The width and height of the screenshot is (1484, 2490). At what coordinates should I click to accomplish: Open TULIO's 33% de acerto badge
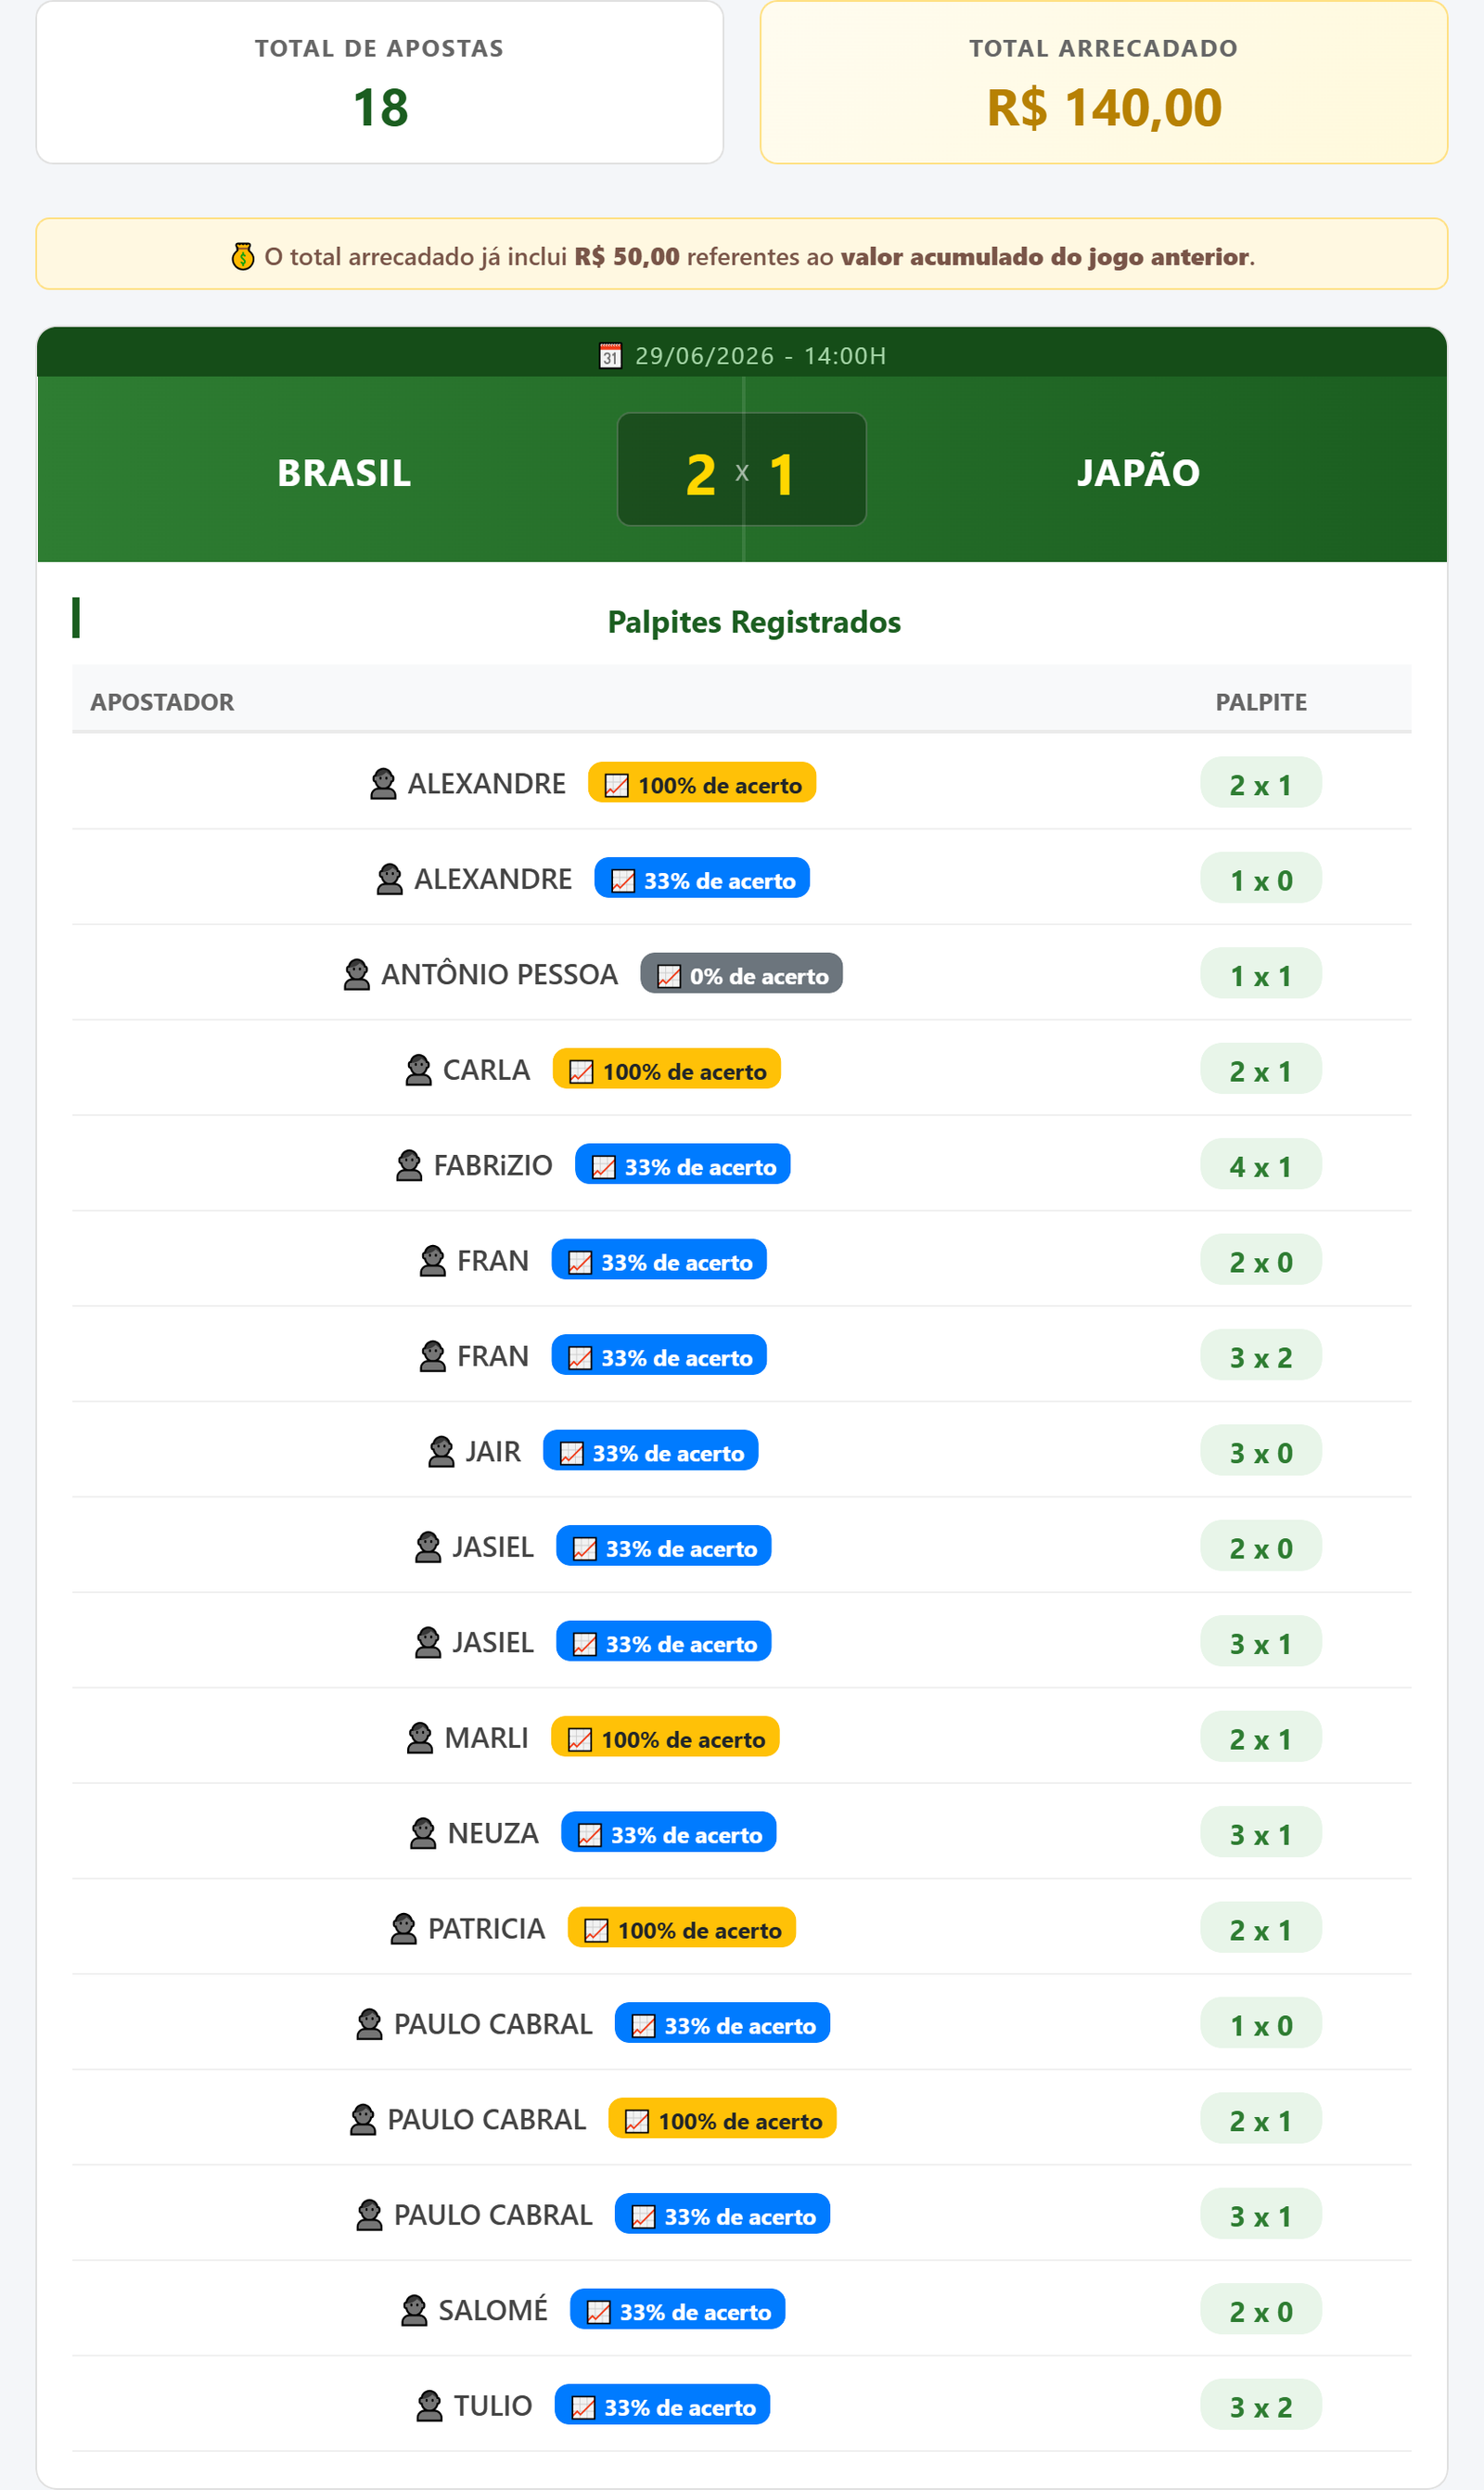click(662, 2406)
